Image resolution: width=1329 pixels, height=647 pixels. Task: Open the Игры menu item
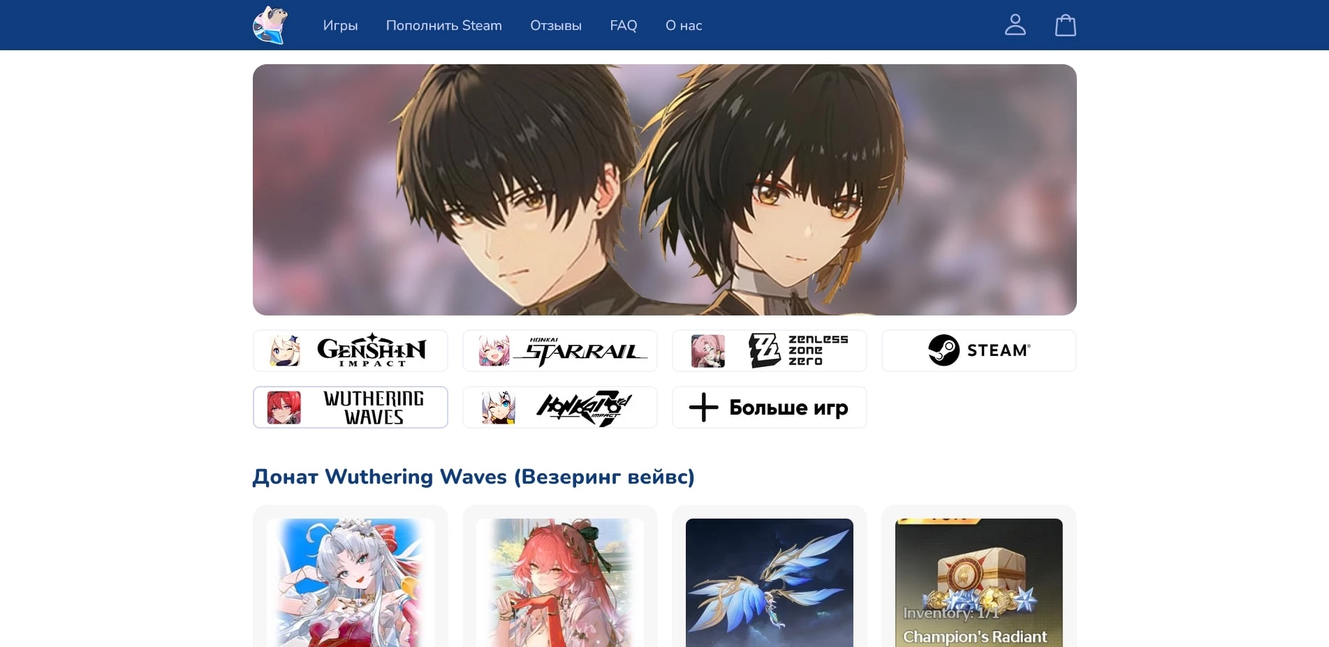(x=340, y=26)
